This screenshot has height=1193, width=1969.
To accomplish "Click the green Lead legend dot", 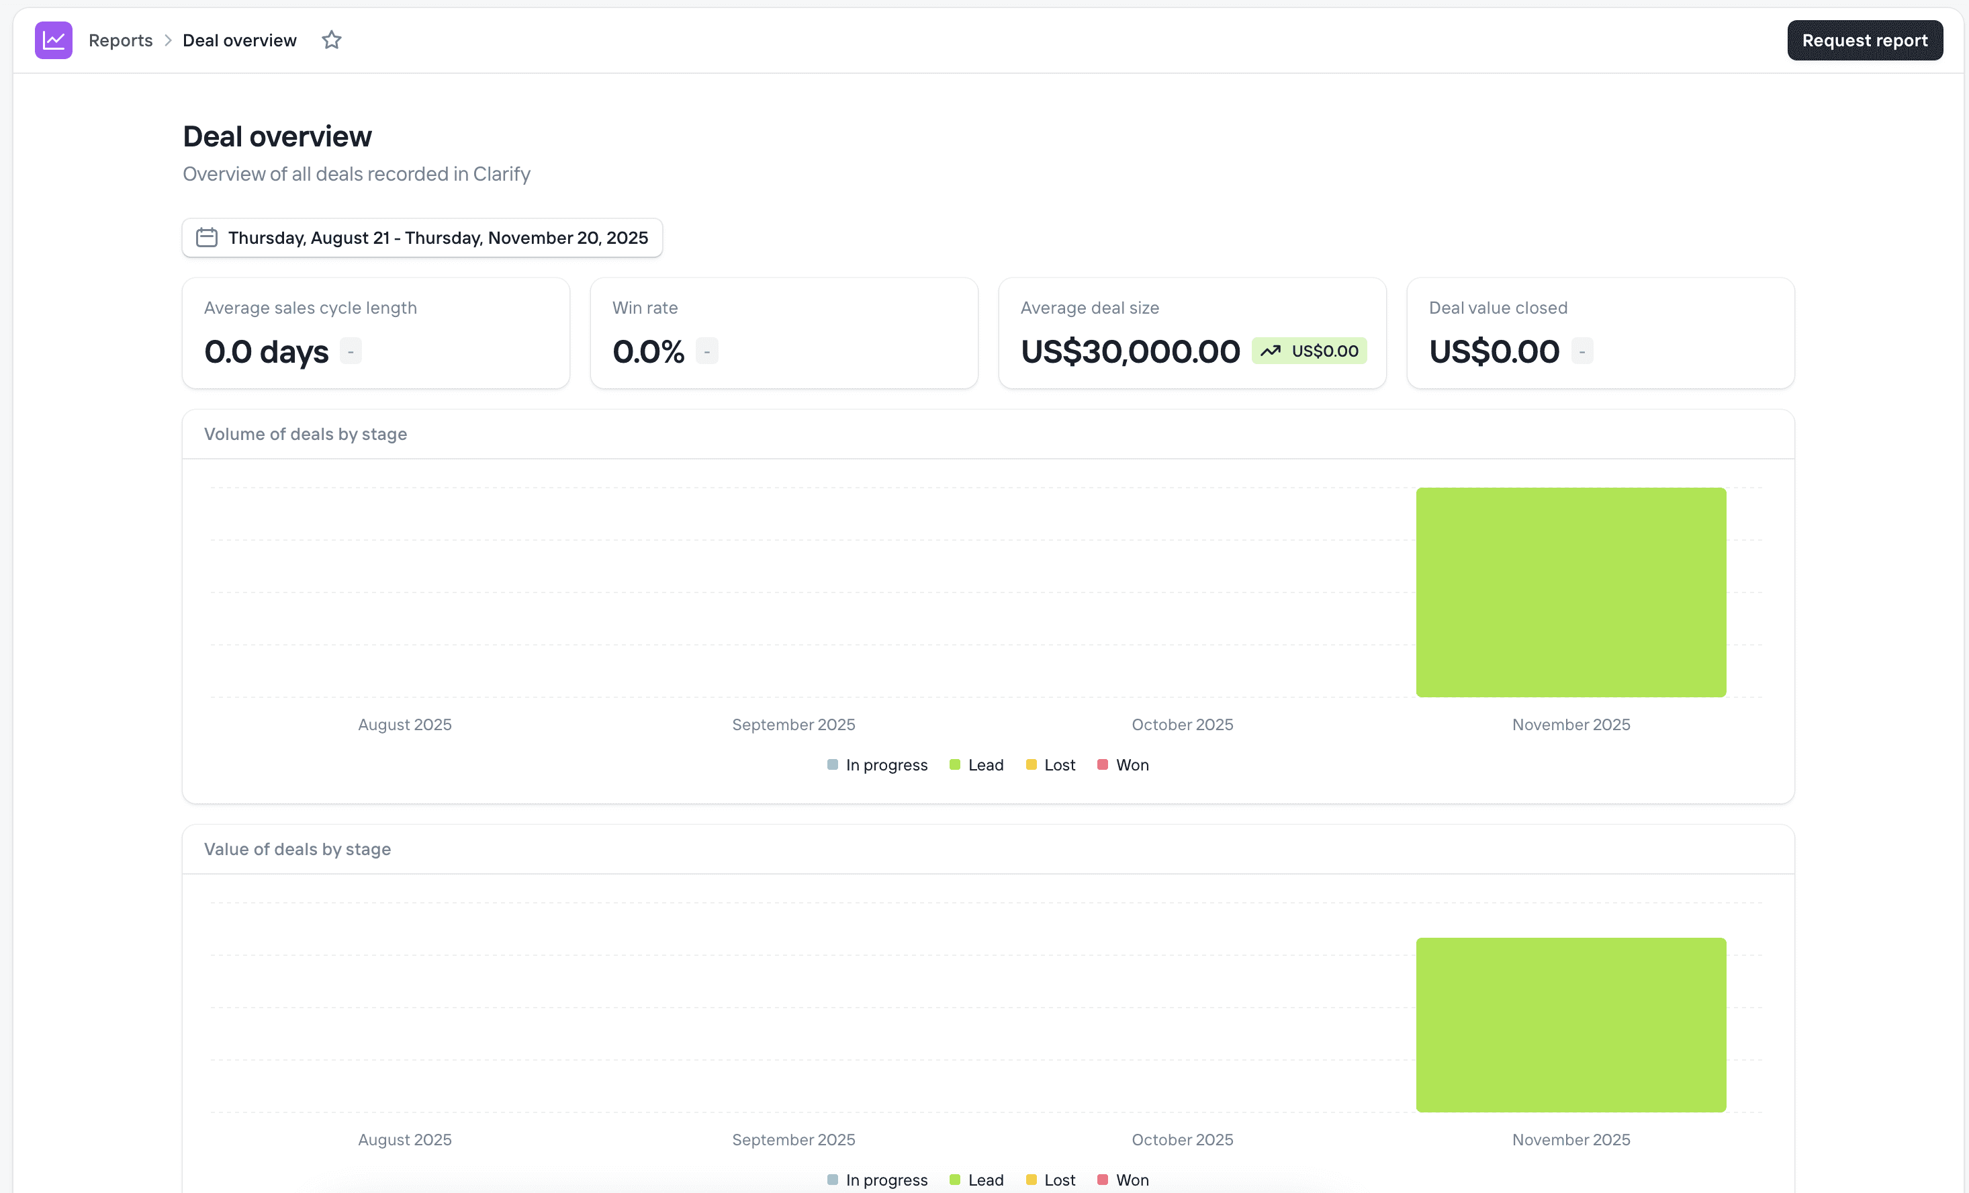I will tap(954, 764).
